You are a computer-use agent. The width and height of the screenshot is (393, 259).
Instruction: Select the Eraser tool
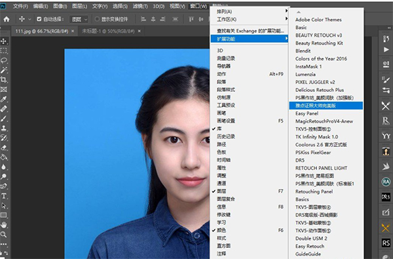(x=4, y=148)
